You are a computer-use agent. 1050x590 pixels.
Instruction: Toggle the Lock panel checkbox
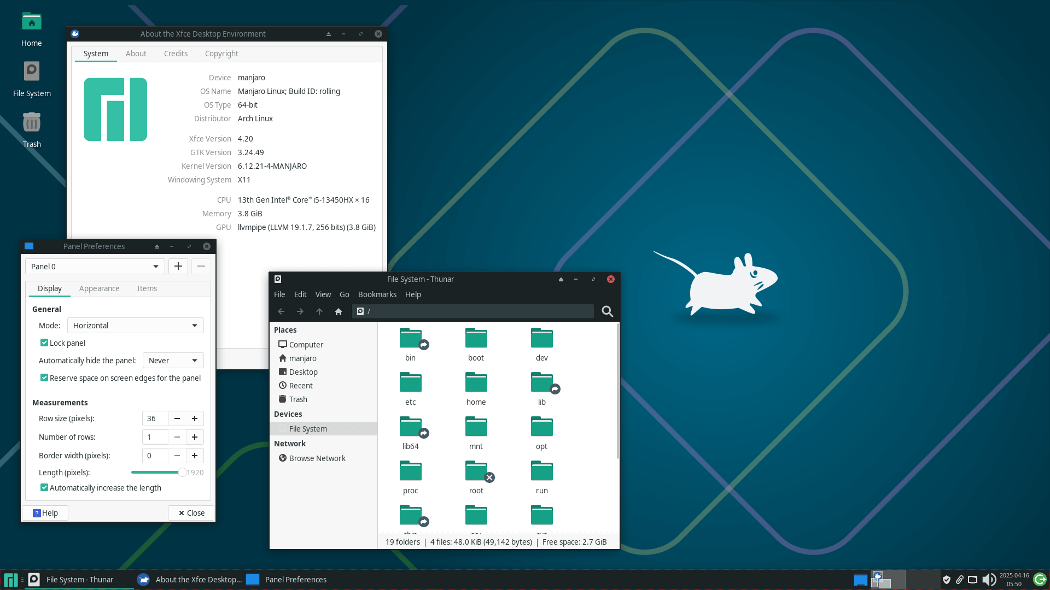(44, 343)
